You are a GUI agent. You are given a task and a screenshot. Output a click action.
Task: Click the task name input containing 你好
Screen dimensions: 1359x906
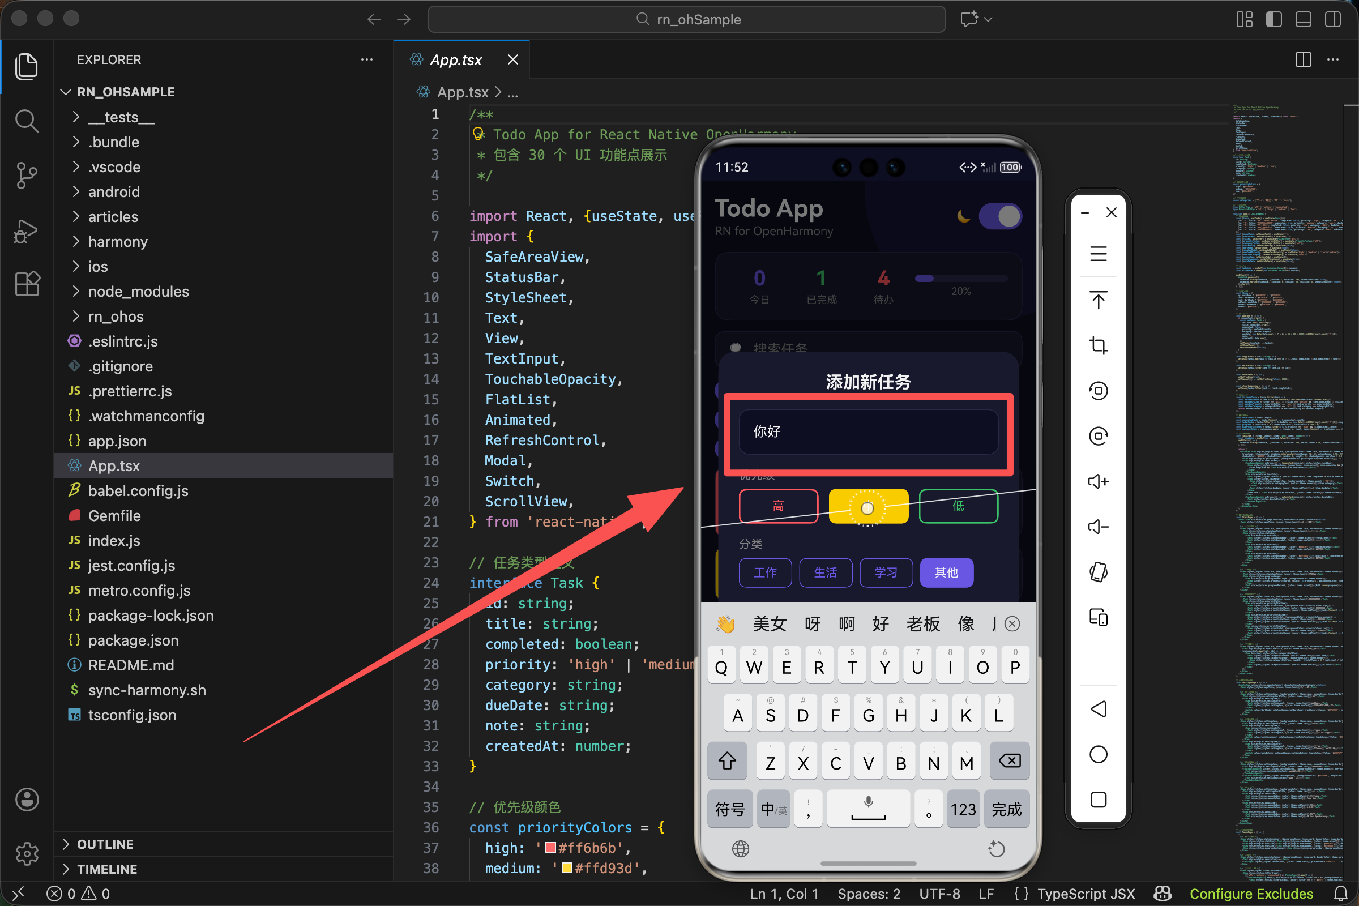coord(868,431)
